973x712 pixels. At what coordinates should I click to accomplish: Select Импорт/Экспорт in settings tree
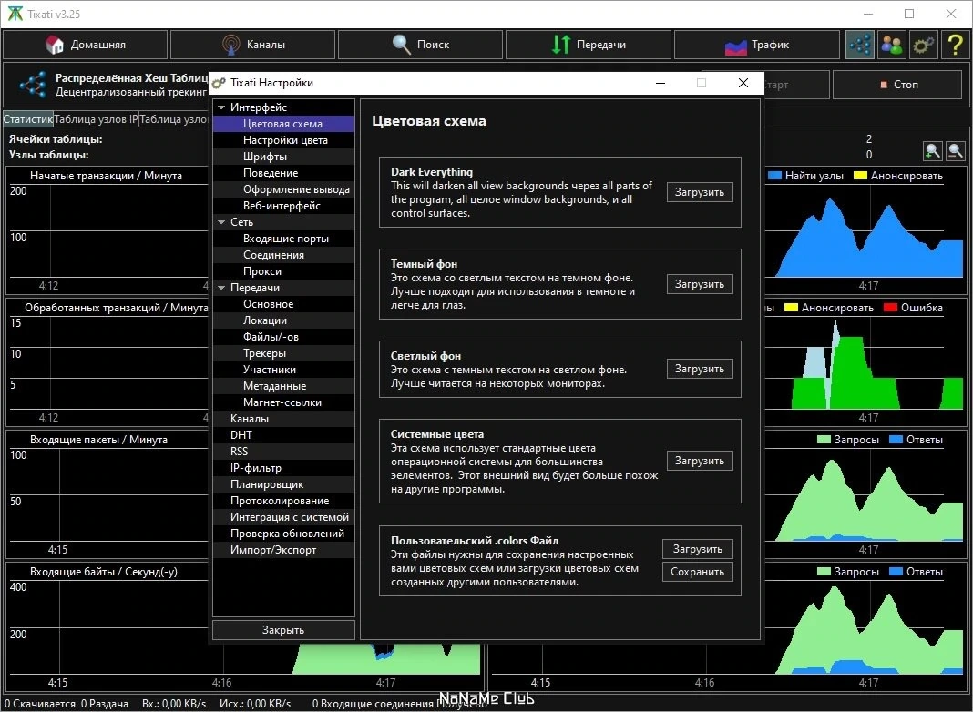click(283, 550)
